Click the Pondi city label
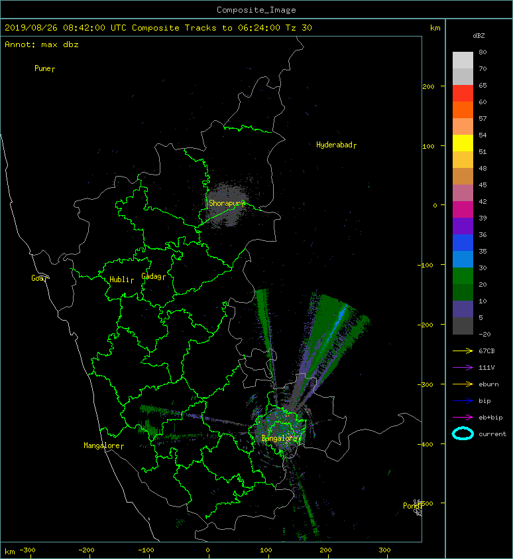This screenshot has width=513, height=559. click(412, 506)
